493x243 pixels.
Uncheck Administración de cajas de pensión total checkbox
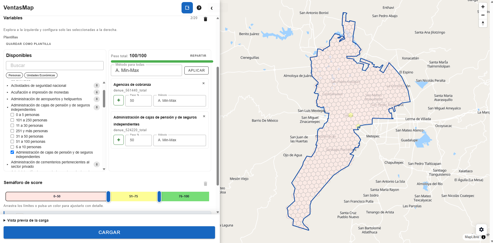click(12, 152)
